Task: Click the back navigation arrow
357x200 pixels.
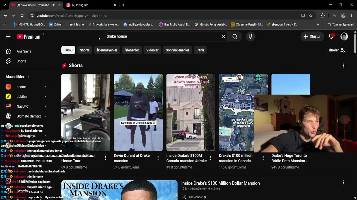Action: (x=5, y=16)
